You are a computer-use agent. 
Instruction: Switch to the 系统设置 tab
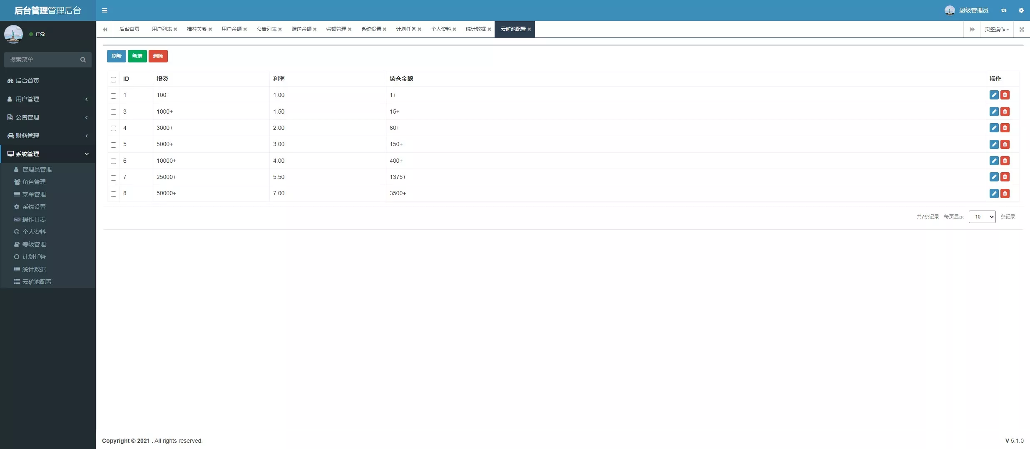click(371, 29)
